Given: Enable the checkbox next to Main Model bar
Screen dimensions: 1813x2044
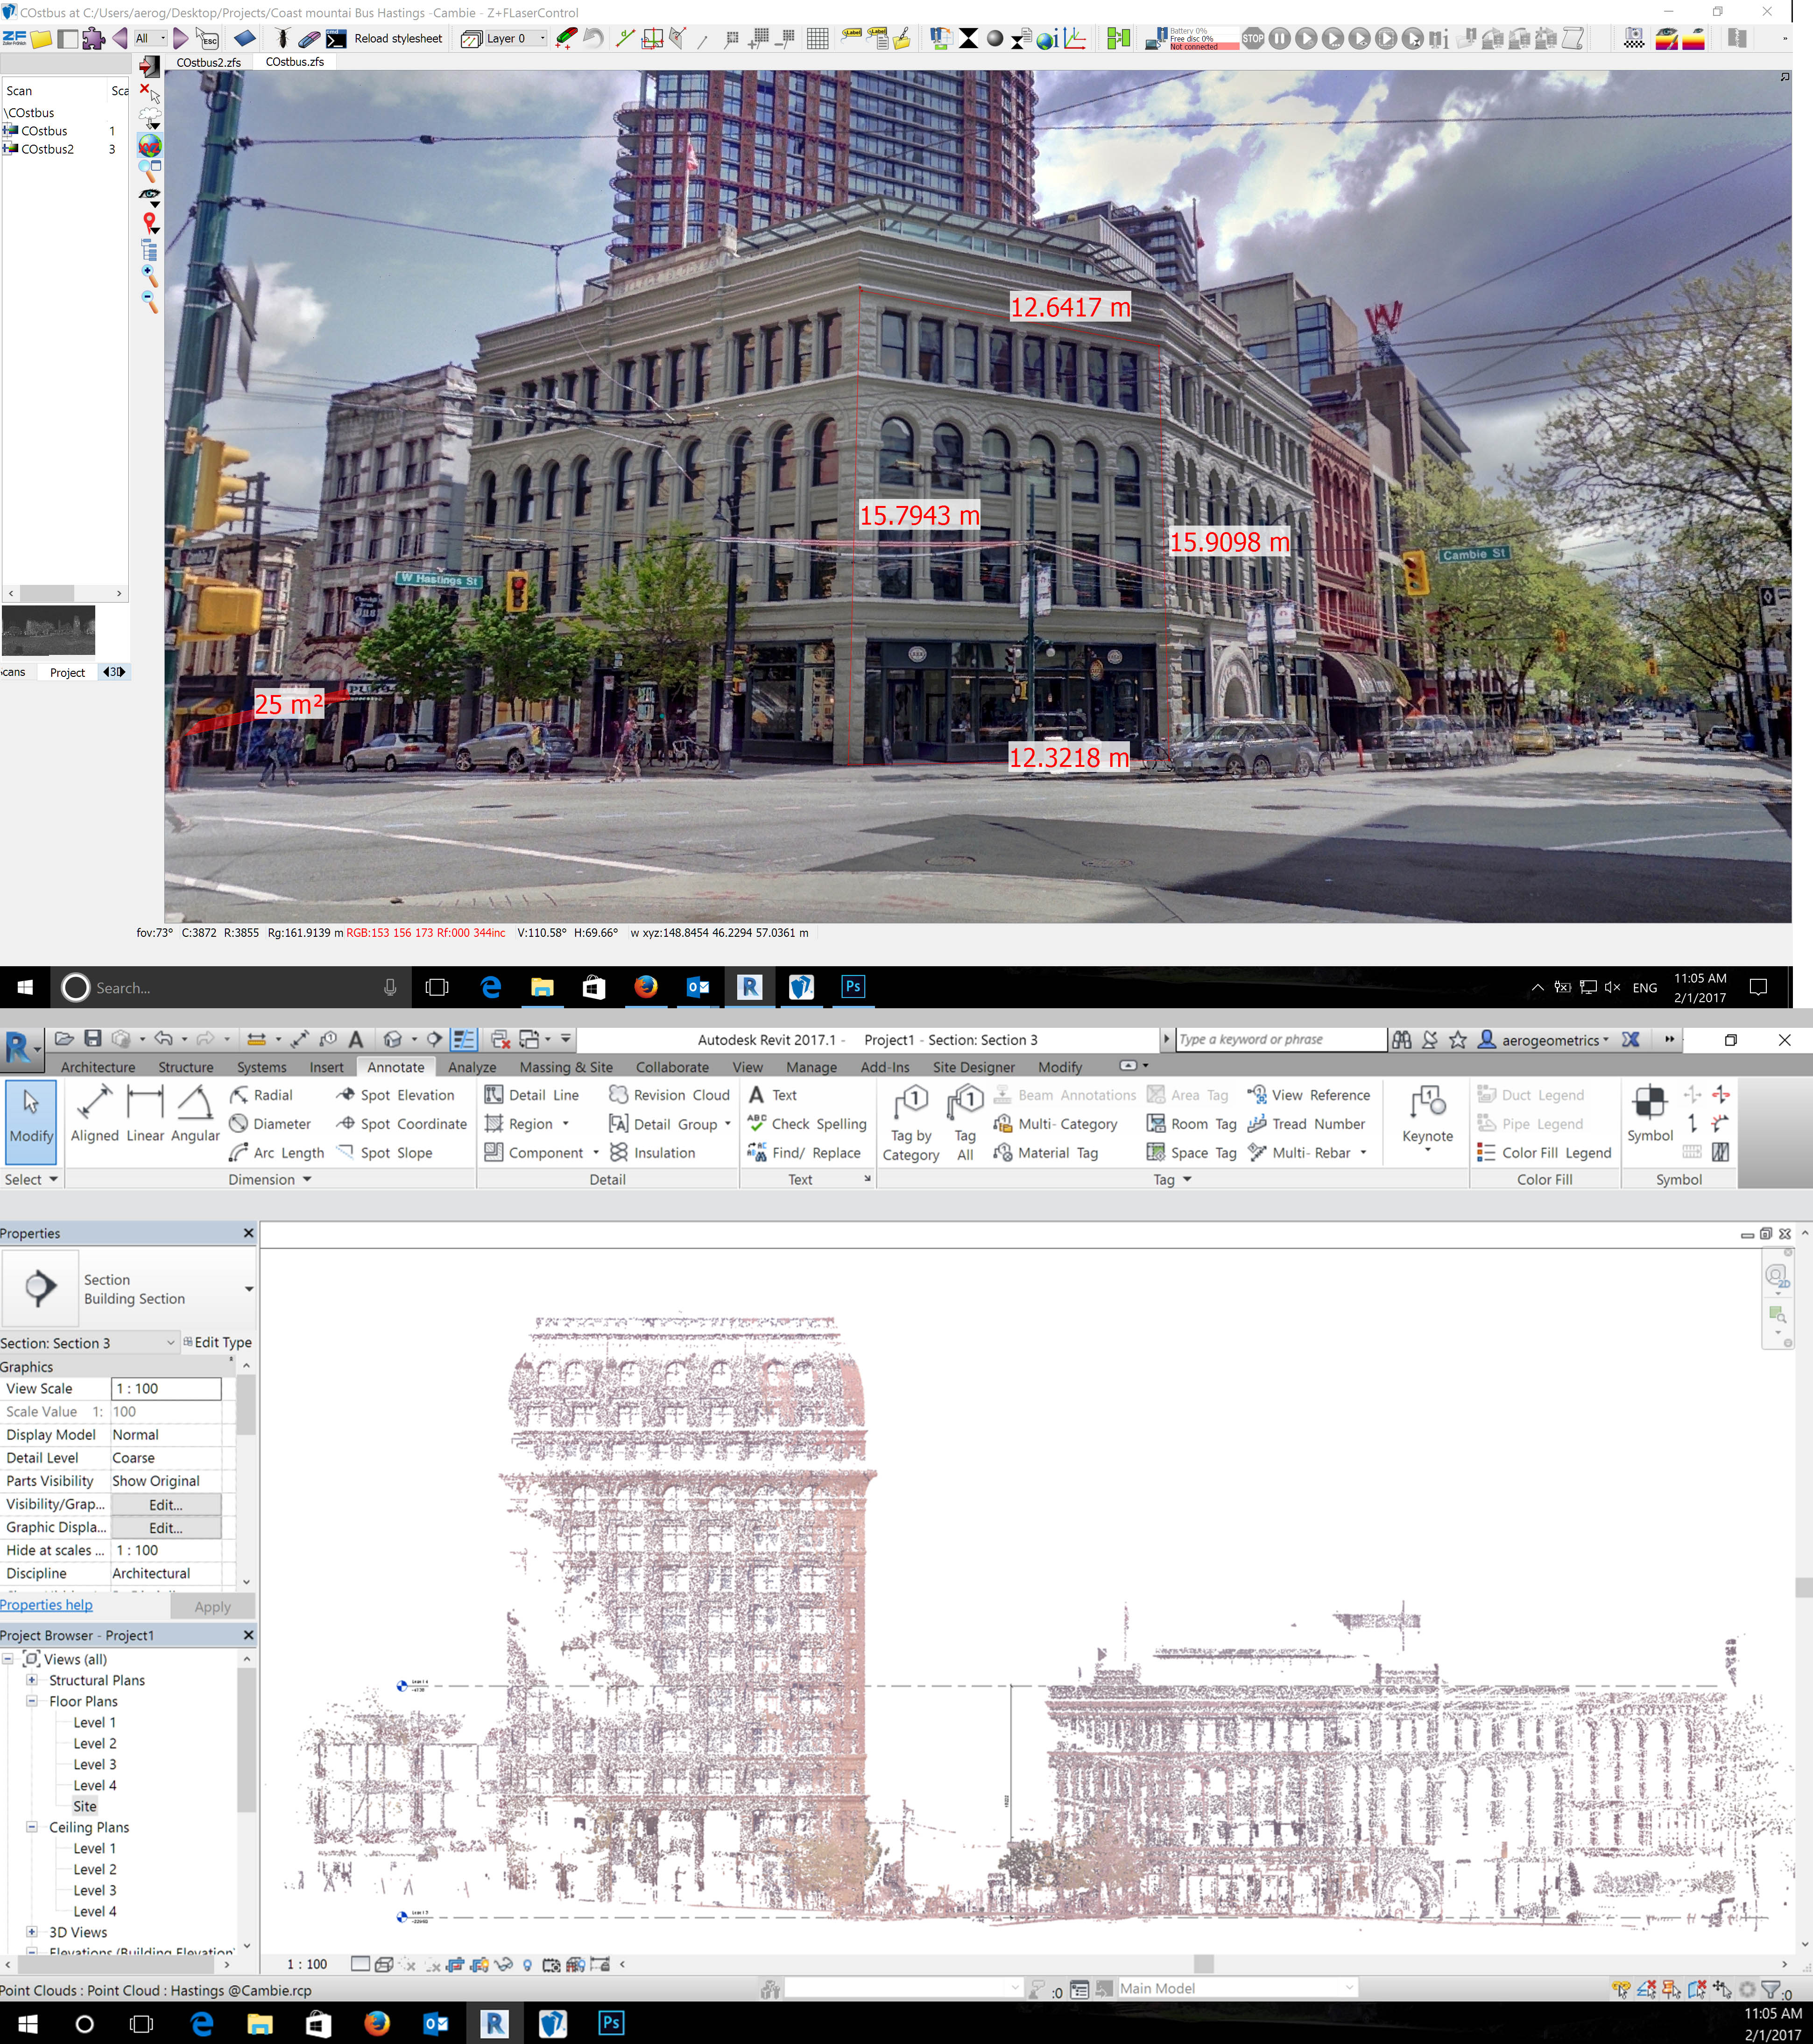Looking at the screenshot, I should [1079, 1988].
